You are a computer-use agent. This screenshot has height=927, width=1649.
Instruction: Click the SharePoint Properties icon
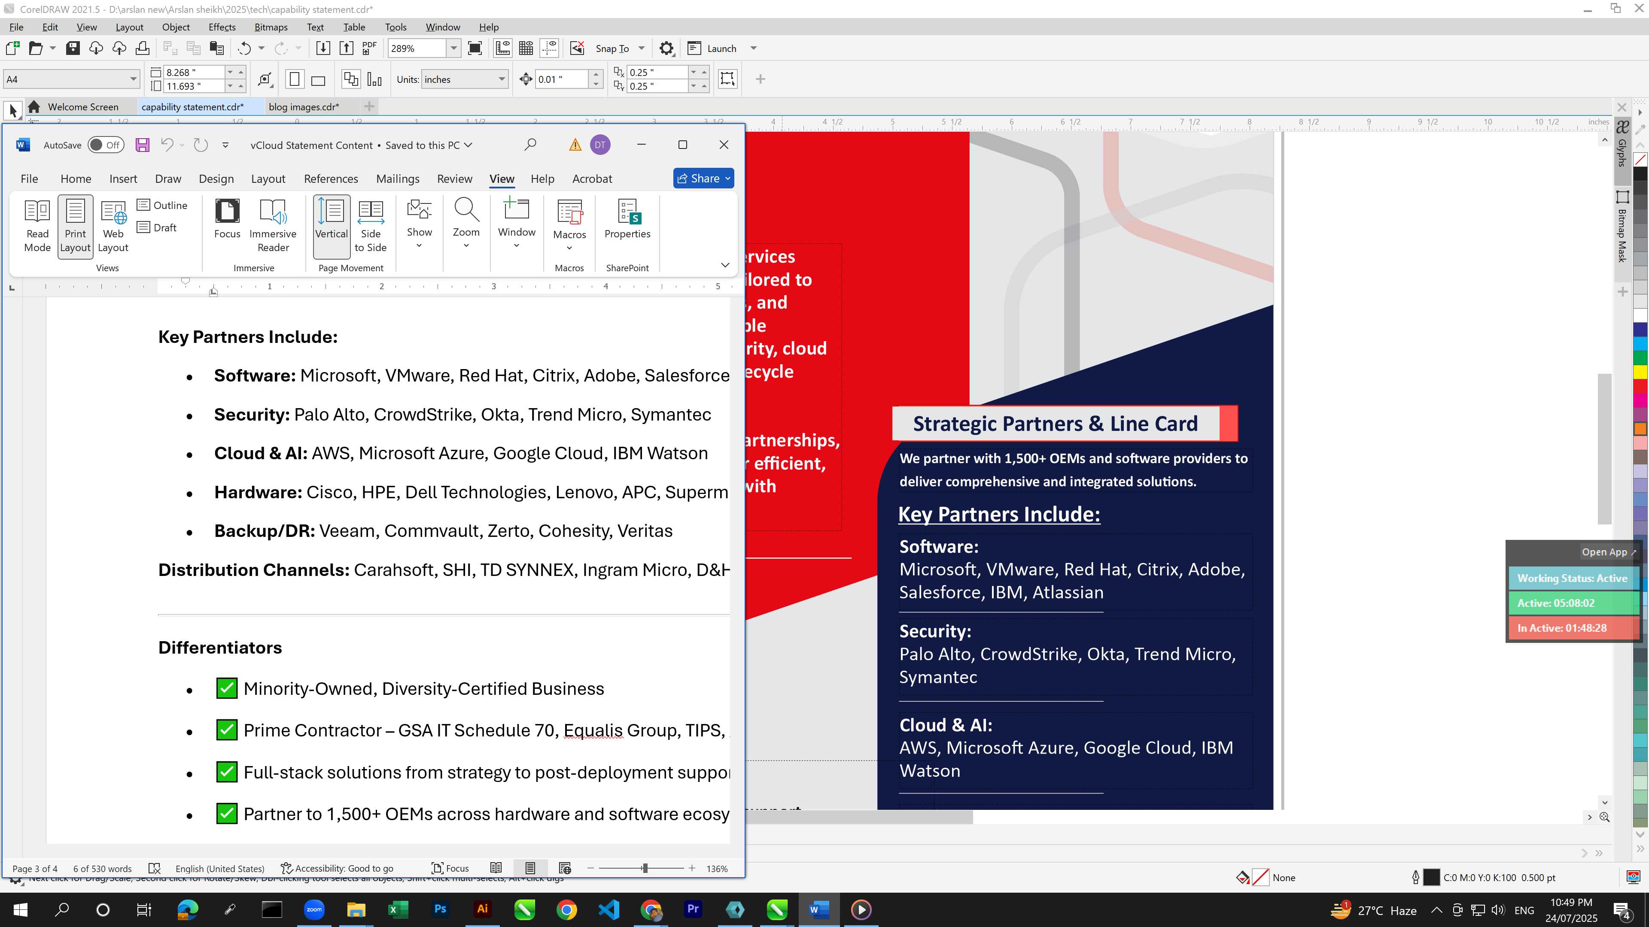point(627,219)
